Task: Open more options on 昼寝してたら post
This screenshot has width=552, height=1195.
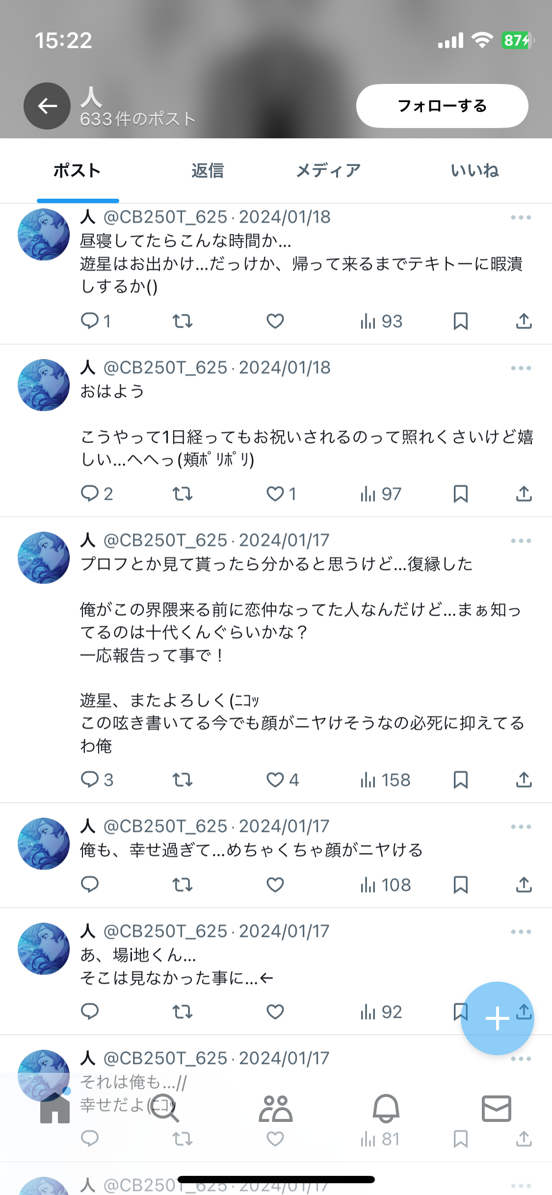Action: (521, 217)
